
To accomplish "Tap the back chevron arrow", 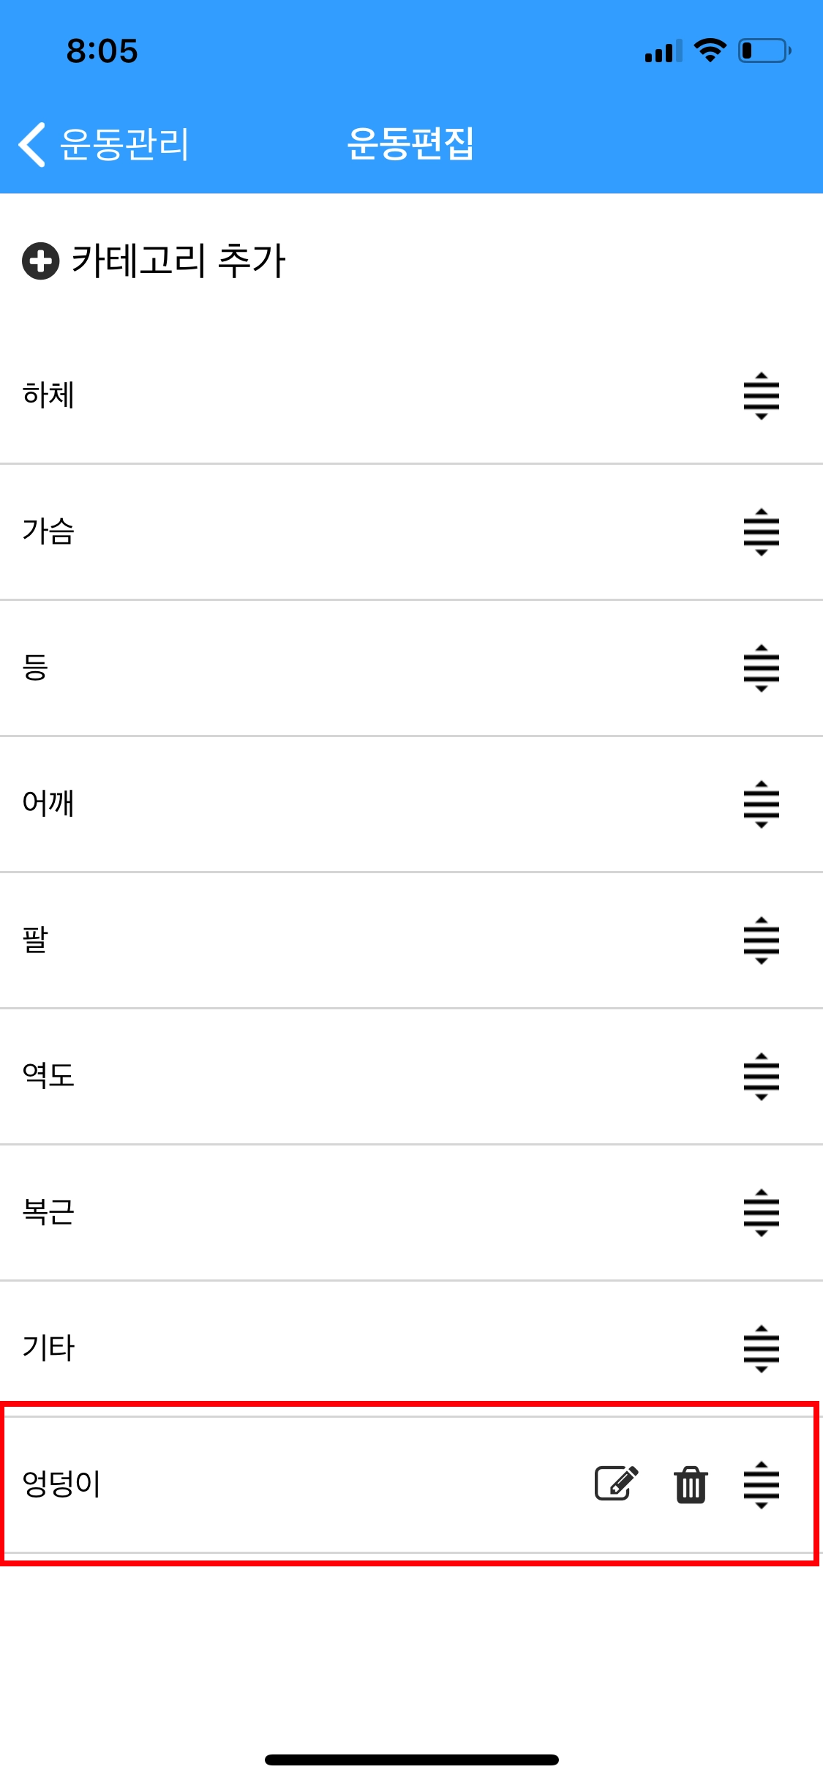I will [x=32, y=144].
